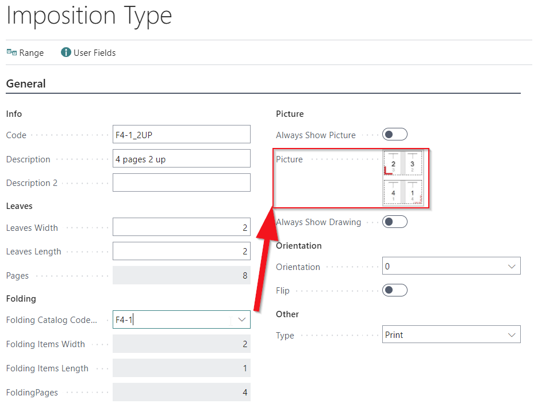Collapse the General section header
This screenshot has height=407, width=534.
26,83
